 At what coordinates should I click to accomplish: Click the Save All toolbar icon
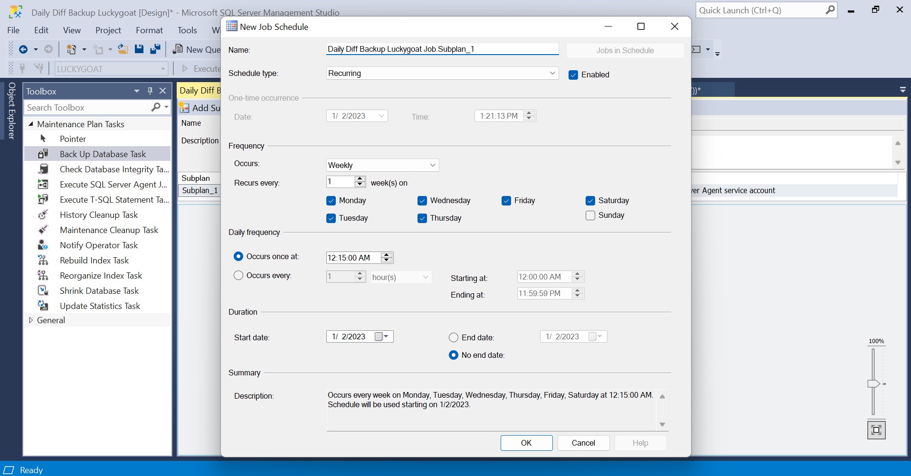coord(155,49)
